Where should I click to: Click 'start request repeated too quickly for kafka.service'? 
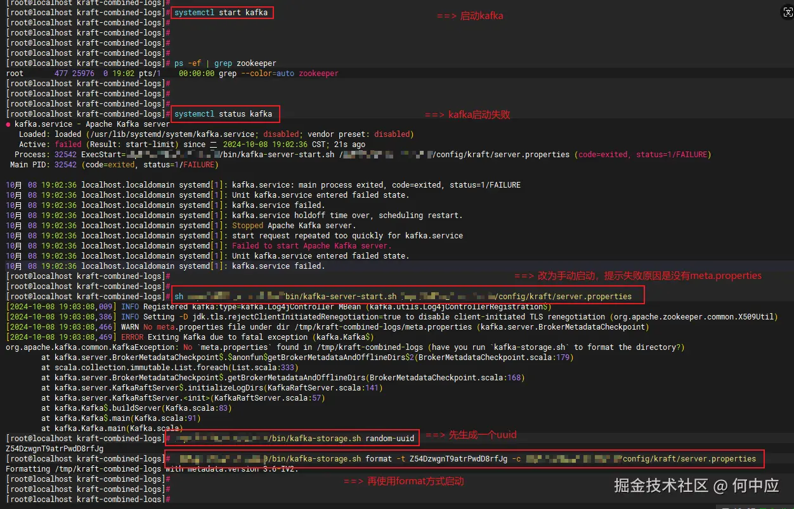click(x=348, y=236)
